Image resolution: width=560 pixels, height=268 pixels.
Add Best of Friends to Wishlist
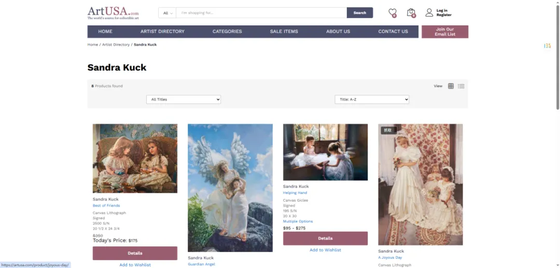point(135,265)
